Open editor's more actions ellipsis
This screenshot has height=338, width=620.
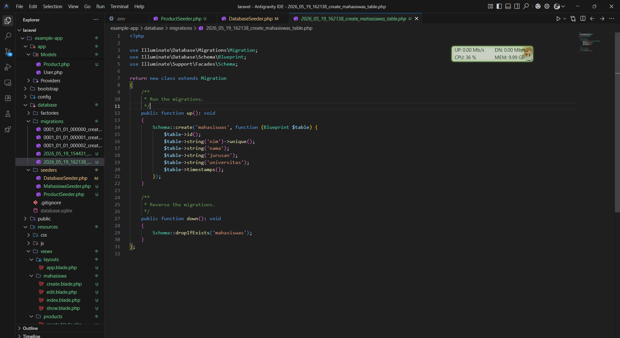click(x=612, y=19)
